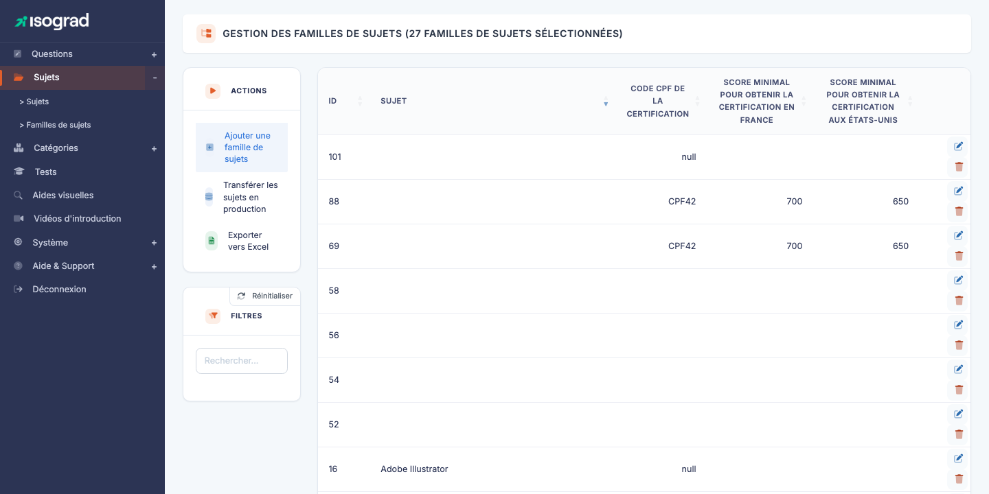
Task: Expand the Catégories menu with plus sign
Action: (154, 148)
